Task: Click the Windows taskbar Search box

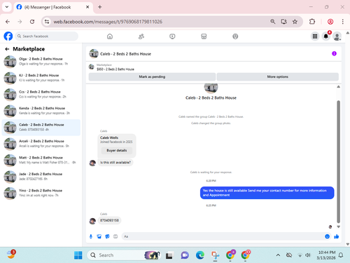Action: 124,255
